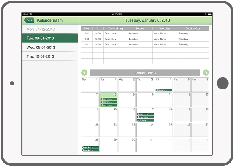Select Thu. 10-01-2013 in the date list
Image resolution: width=234 pixels, height=166 pixels.
pos(50,56)
